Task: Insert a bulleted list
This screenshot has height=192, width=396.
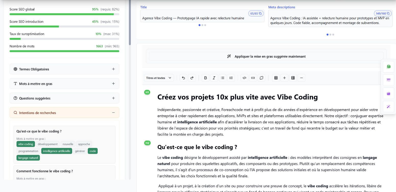Action: click(x=223, y=78)
